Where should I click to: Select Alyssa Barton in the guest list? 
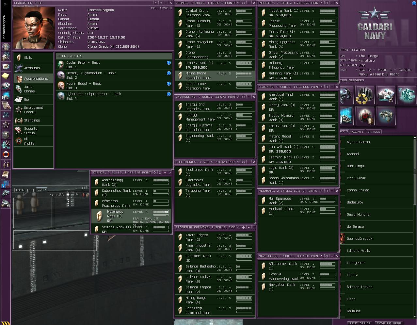(376, 142)
